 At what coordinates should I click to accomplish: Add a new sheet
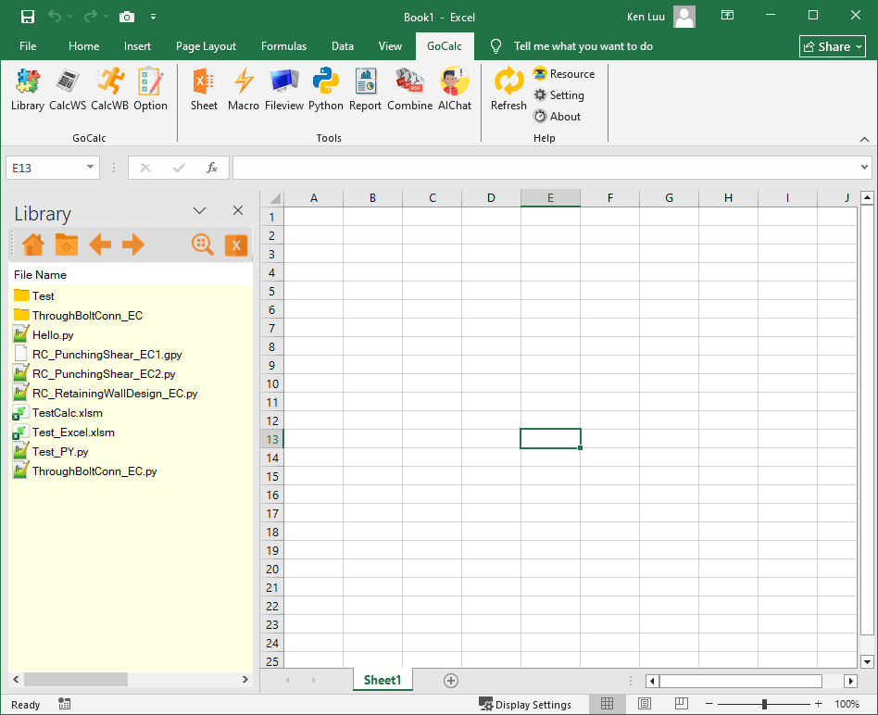tap(451, 681)
